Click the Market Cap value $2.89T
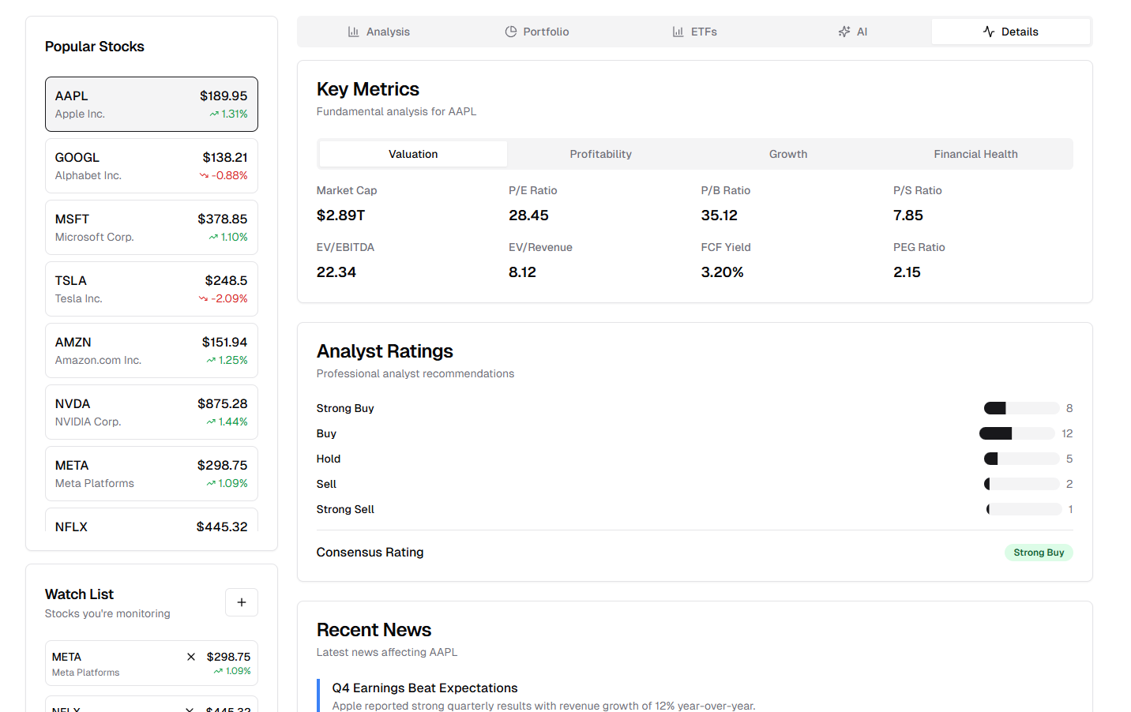Image resolution: width=1131 pixels, height=712 pixels. pyautogui.click(x=341, y=215)
